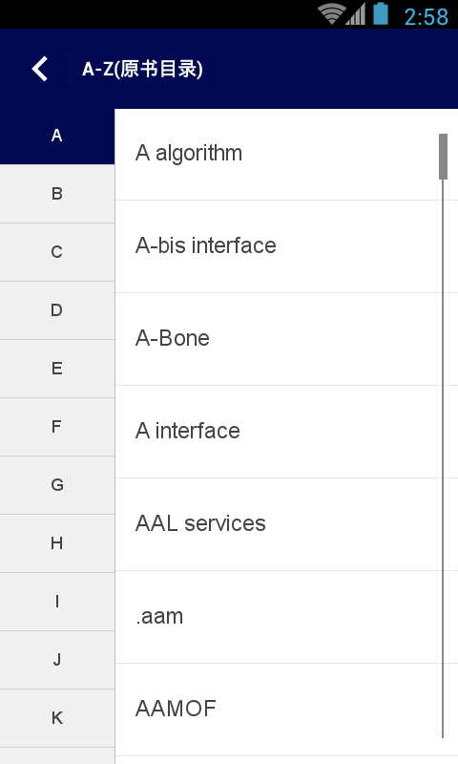The image size is (458, 764).
Task: Select the .aam entry
Action: pos(286,616)
